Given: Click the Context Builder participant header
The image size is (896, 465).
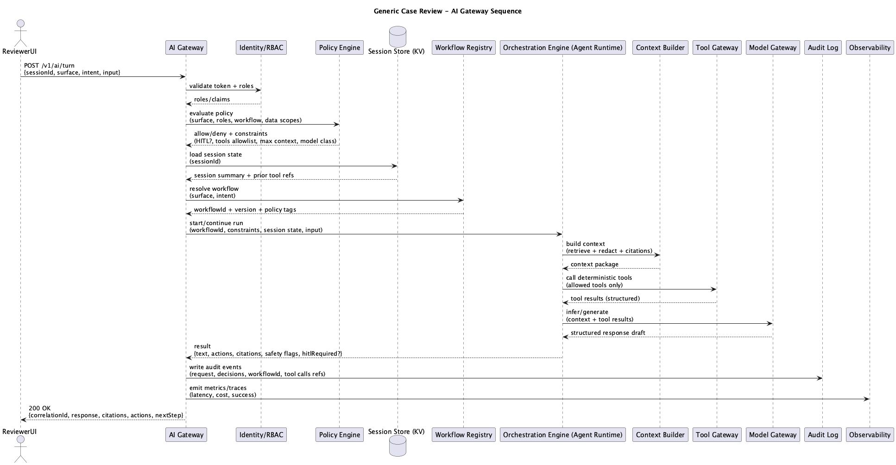Looking at the screenshot, I should point(660,47).
